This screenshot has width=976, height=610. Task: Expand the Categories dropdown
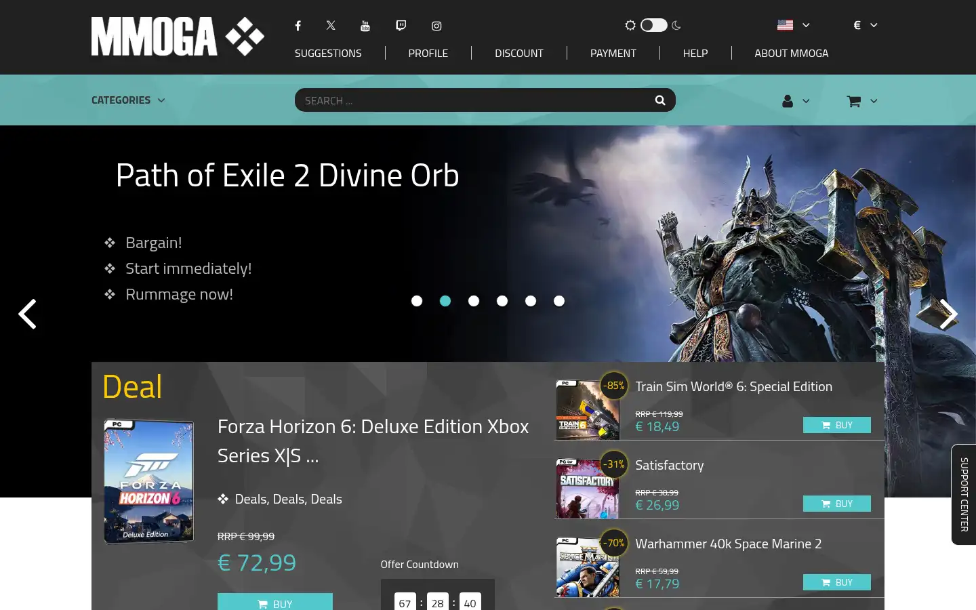(x=128, y=100)
